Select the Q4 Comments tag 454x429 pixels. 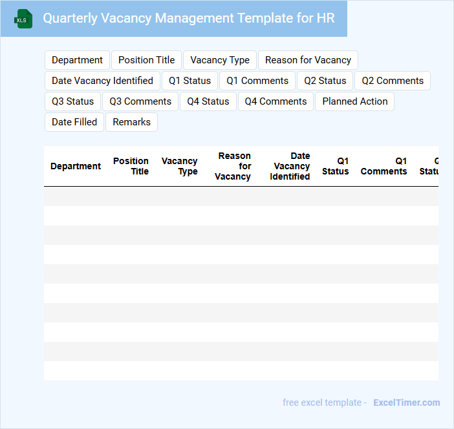click(276, 101)
